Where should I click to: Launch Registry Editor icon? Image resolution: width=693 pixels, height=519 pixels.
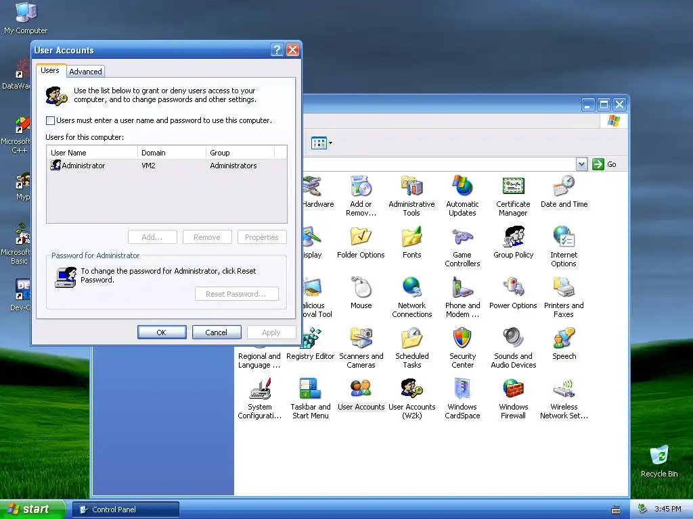[x=310, y=344]
